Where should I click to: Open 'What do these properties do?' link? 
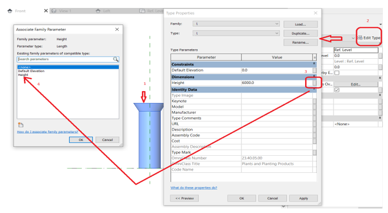pyautogui.click(x=194, y=188)
